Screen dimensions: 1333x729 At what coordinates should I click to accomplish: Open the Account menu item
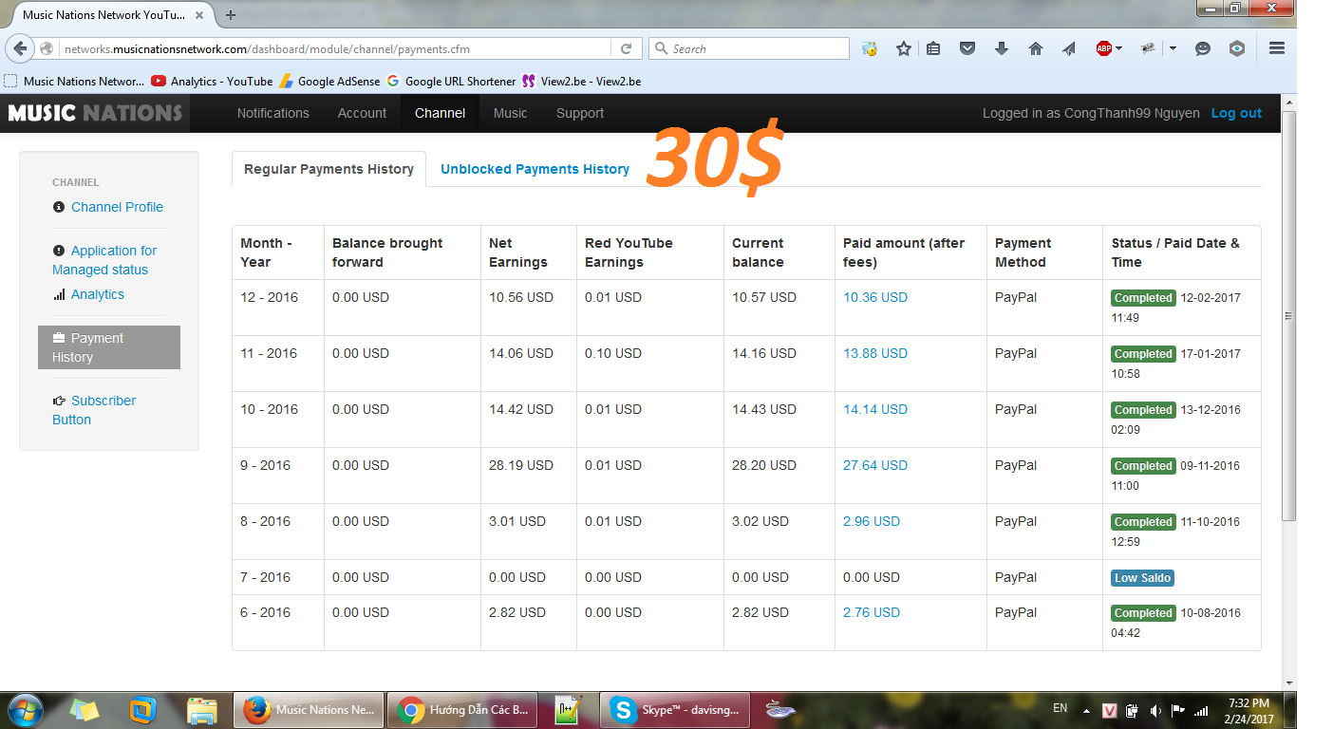(x=362, y=113)
